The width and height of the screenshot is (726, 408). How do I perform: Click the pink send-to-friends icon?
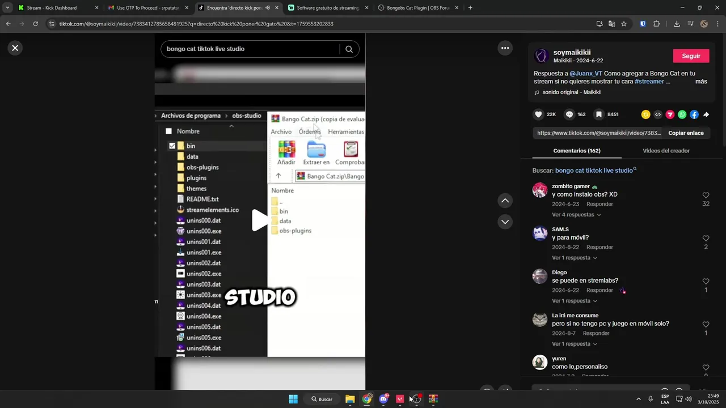click(670, 114)
